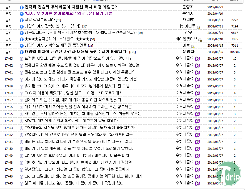
Task: Click the post icon in row 17461
Action: [21, 73]
